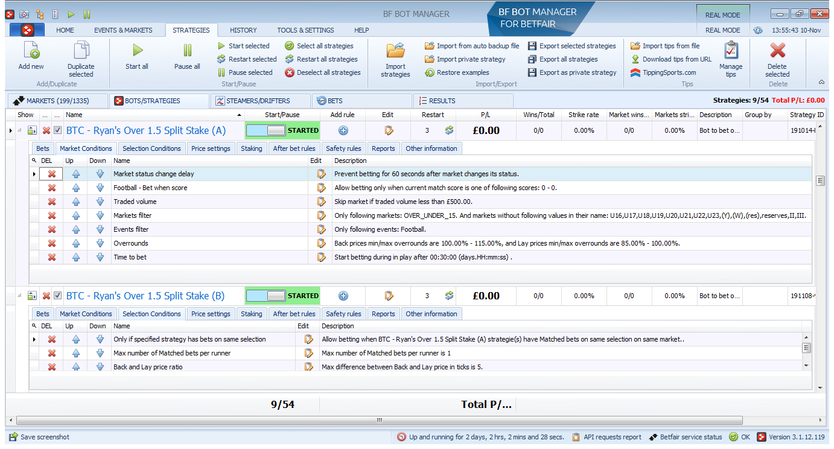Click Restart all strategies
Image resolution: width=834 pixels, height=449 pixels.
pyautogui.click(x=322, y=59)
